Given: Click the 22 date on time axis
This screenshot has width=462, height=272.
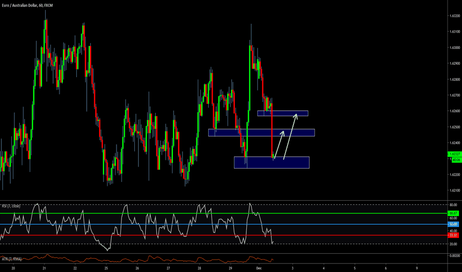Looking at the screenshot, I should click(x=75, y=268).
